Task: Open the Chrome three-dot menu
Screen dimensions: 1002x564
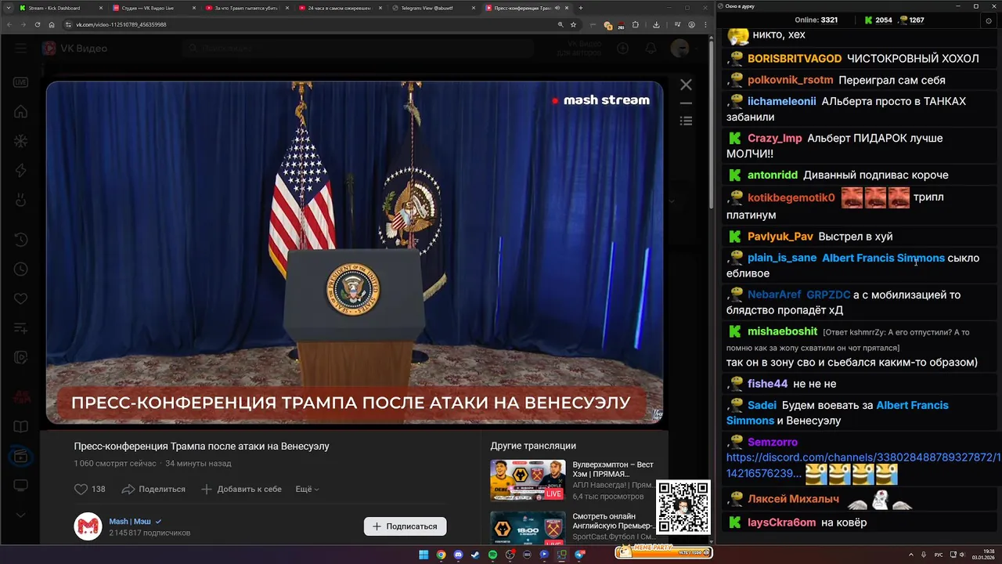Action: coord(705,24)
